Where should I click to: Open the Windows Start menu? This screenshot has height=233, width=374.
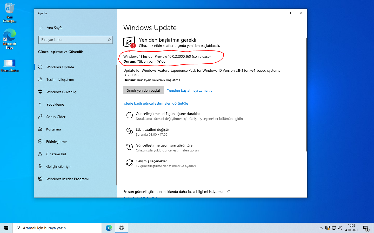click(x=6, y=228)
